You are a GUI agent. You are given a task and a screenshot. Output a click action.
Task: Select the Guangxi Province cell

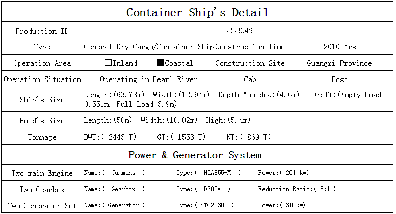point(339,63)
